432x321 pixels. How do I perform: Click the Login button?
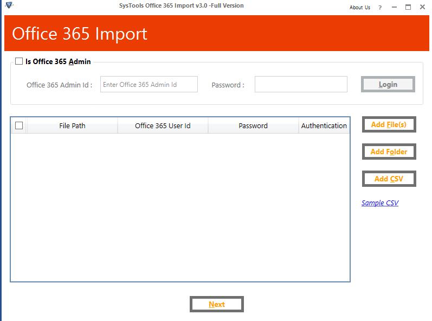click(x=388, y=84)
